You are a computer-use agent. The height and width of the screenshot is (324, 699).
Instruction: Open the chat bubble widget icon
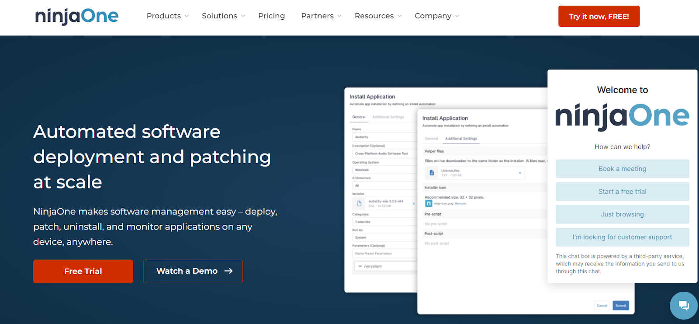[684, 305]
